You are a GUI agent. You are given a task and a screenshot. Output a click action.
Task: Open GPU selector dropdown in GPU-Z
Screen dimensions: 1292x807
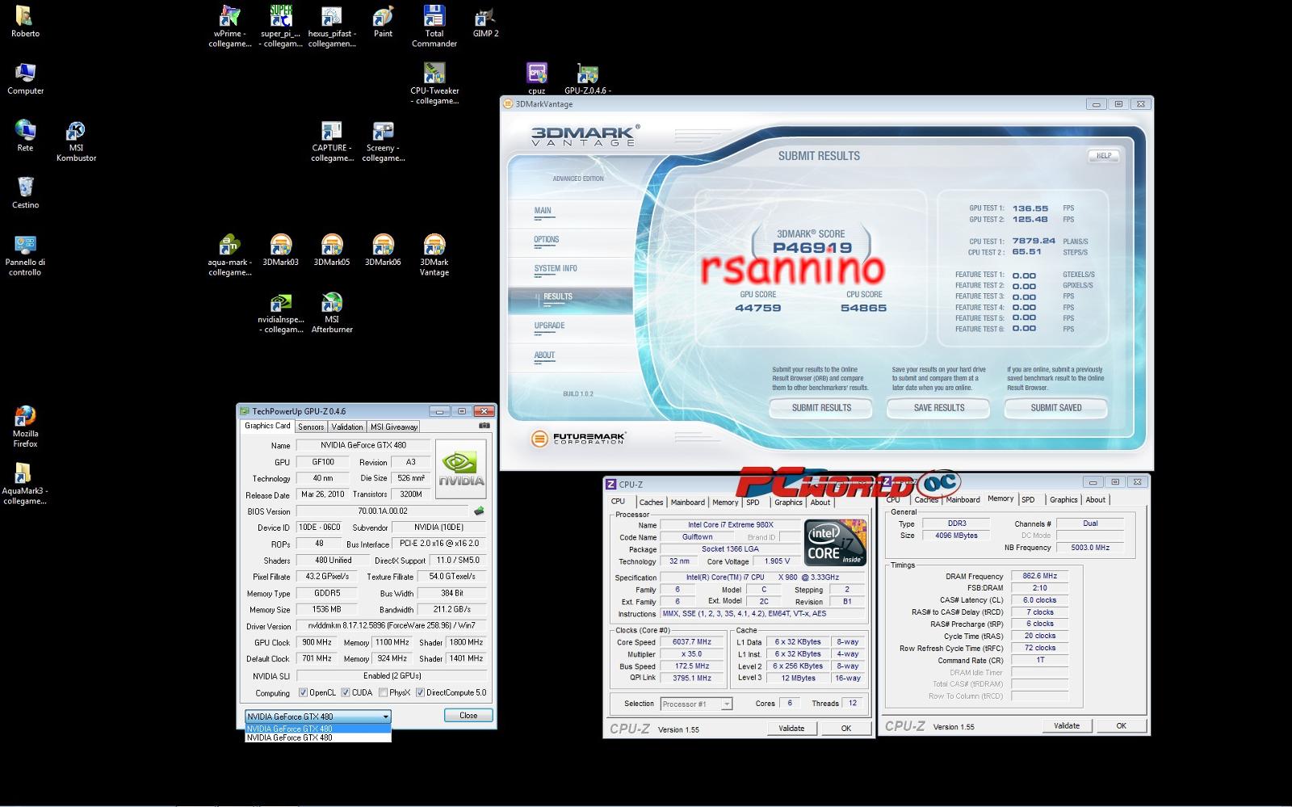[318, 716]
